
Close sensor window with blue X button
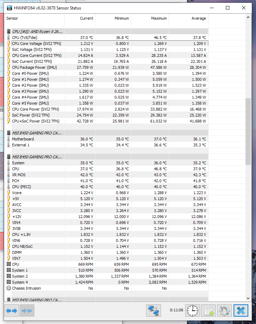click(x=241, y=311)
